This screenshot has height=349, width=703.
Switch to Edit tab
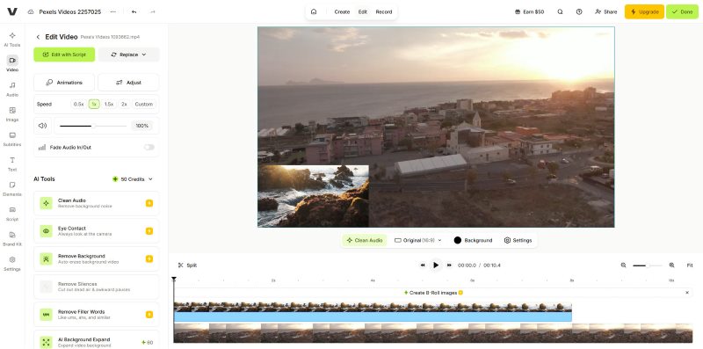pyautogui.click(x=363, y=11)
